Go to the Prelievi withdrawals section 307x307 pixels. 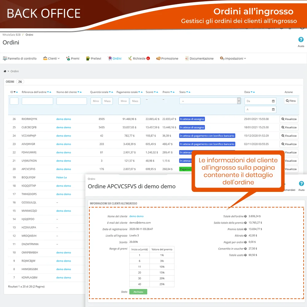click(94, 58)
